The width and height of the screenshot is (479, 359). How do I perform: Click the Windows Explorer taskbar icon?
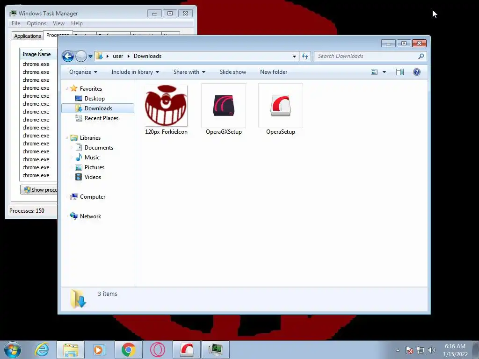click(71, 350)
